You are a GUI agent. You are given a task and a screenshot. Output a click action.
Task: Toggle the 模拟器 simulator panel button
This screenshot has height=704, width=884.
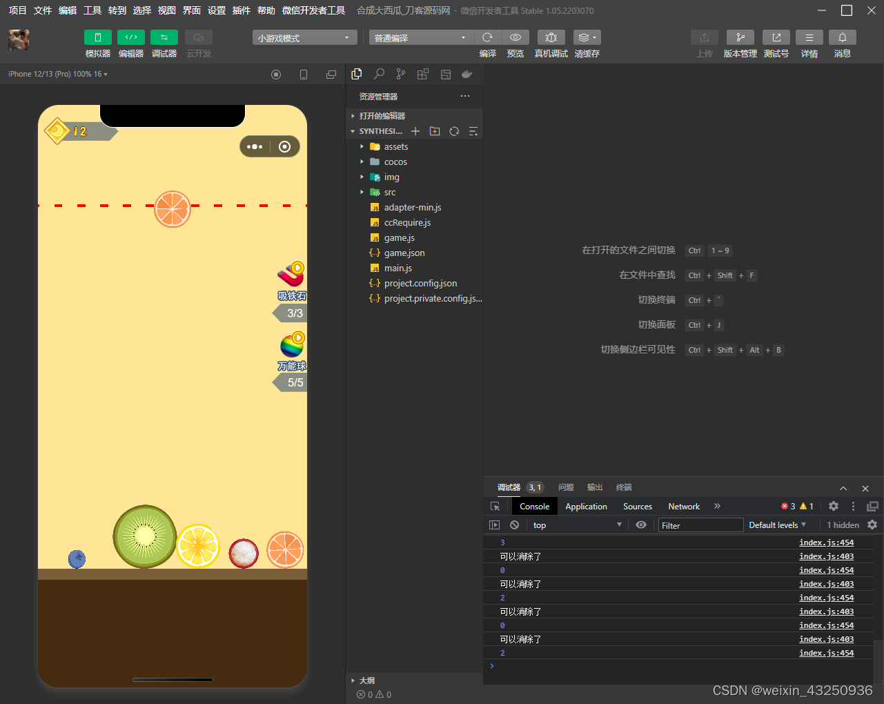(97, 37)
